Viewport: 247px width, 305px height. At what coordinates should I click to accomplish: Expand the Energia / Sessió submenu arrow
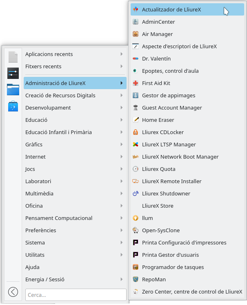coord(122,279)
